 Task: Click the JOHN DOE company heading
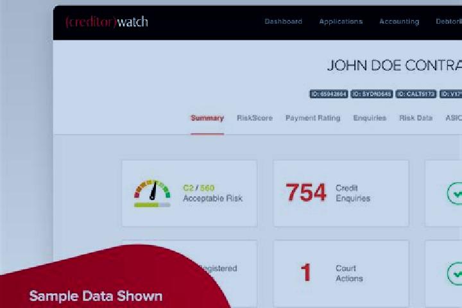395,65
